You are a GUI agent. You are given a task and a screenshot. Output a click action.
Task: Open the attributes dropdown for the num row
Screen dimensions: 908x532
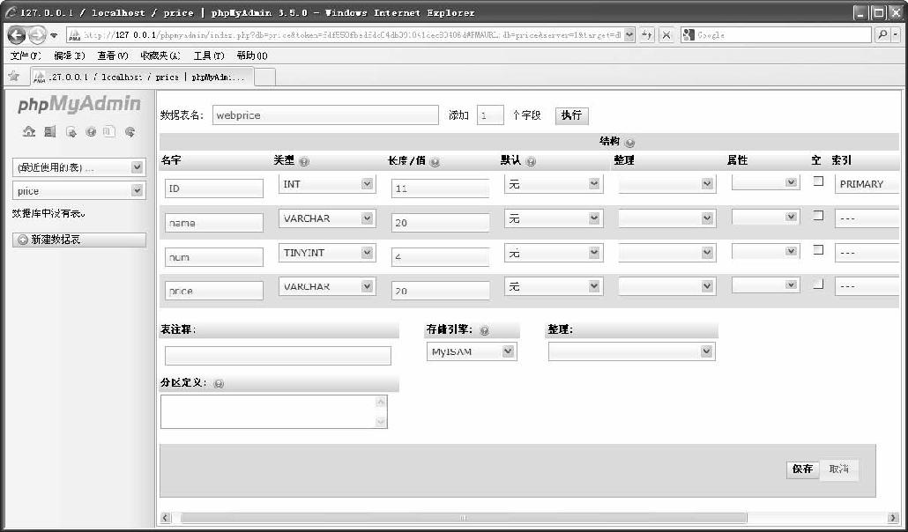click(x=765, y=251)
